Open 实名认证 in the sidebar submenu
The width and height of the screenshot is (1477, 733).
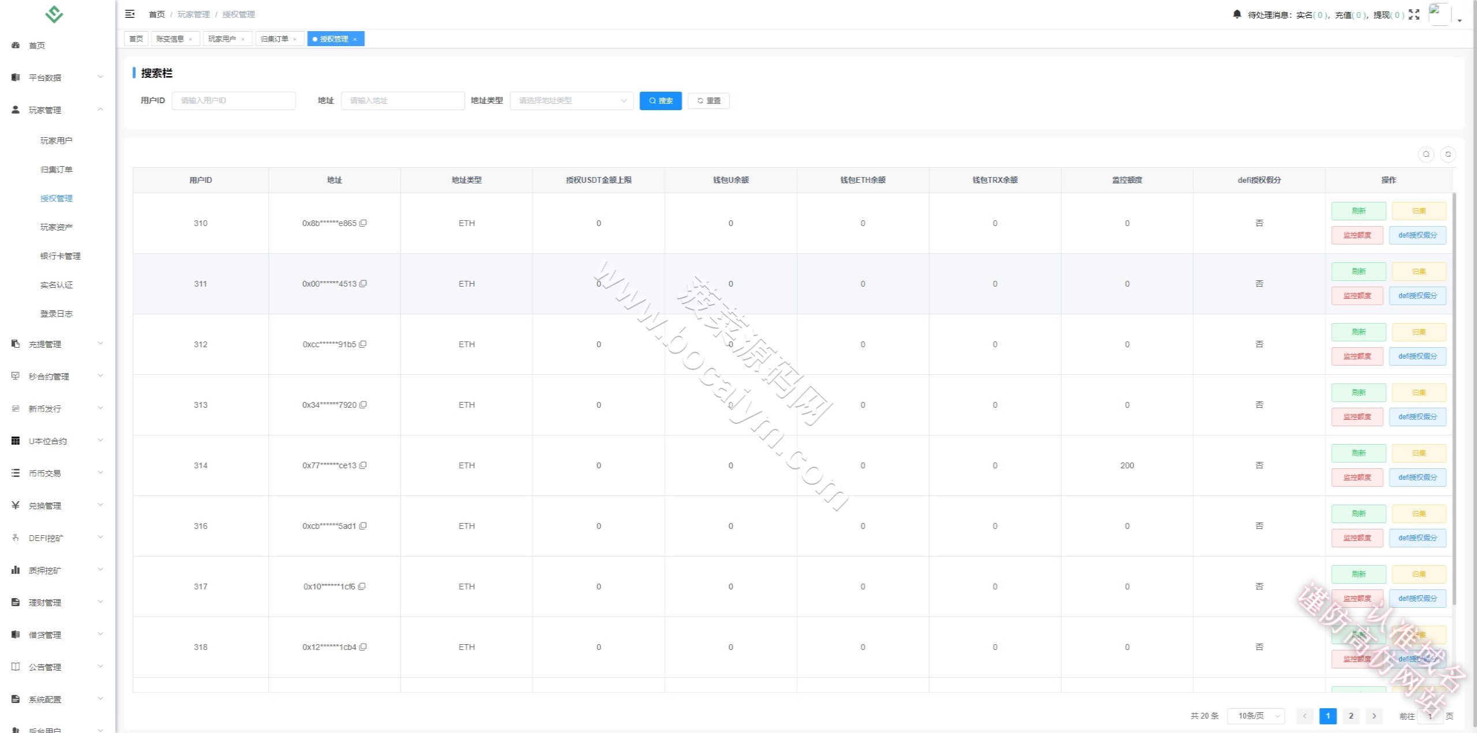(57, 284)
